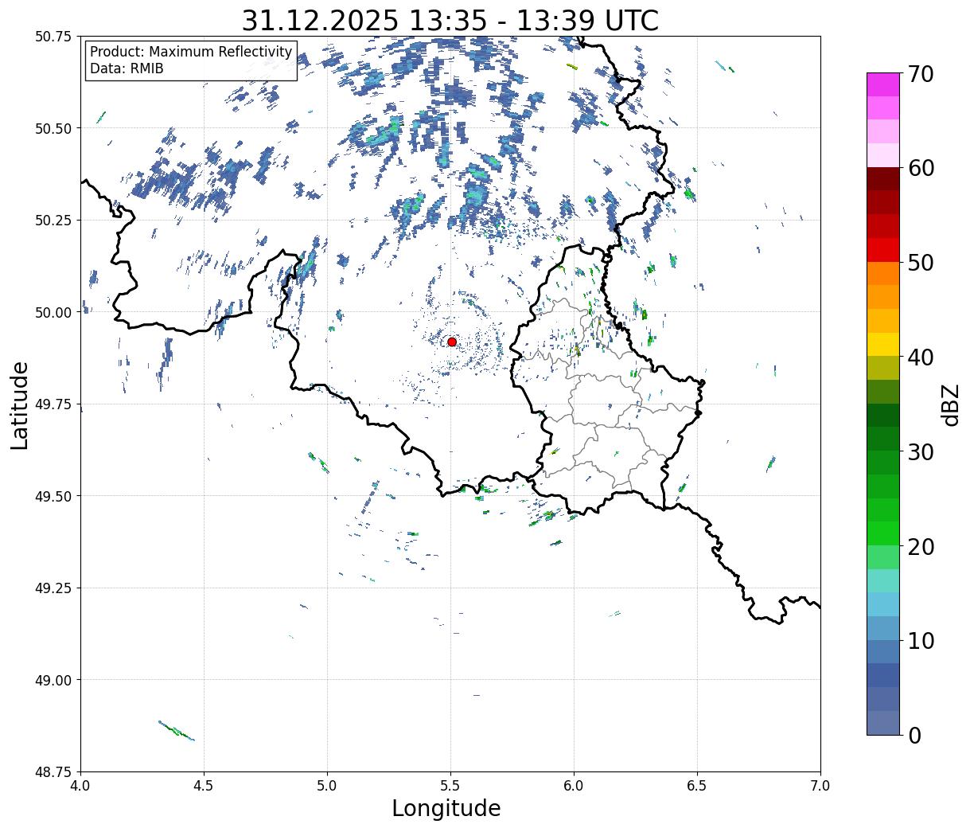Screen dimensions: 970x828
Task: Click longitude tick label 5.5
Action: pos(450,786)
